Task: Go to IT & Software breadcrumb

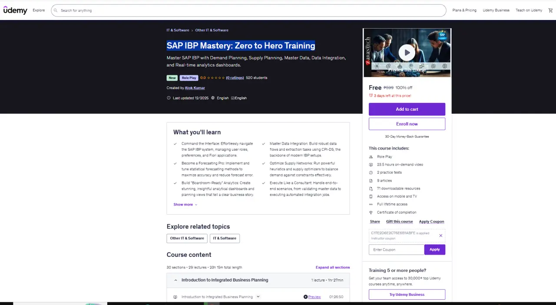Action: coord(178,30)
